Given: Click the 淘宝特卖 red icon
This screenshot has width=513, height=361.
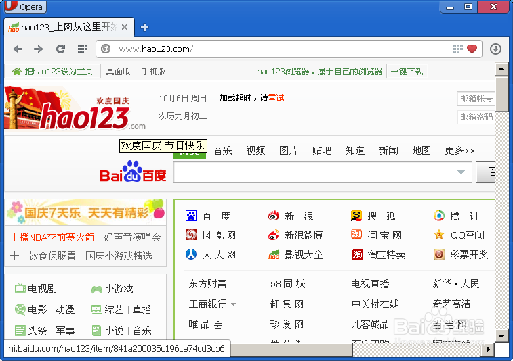Looking at the screenshot, I should pyautogui.click(x=358, y=254).
